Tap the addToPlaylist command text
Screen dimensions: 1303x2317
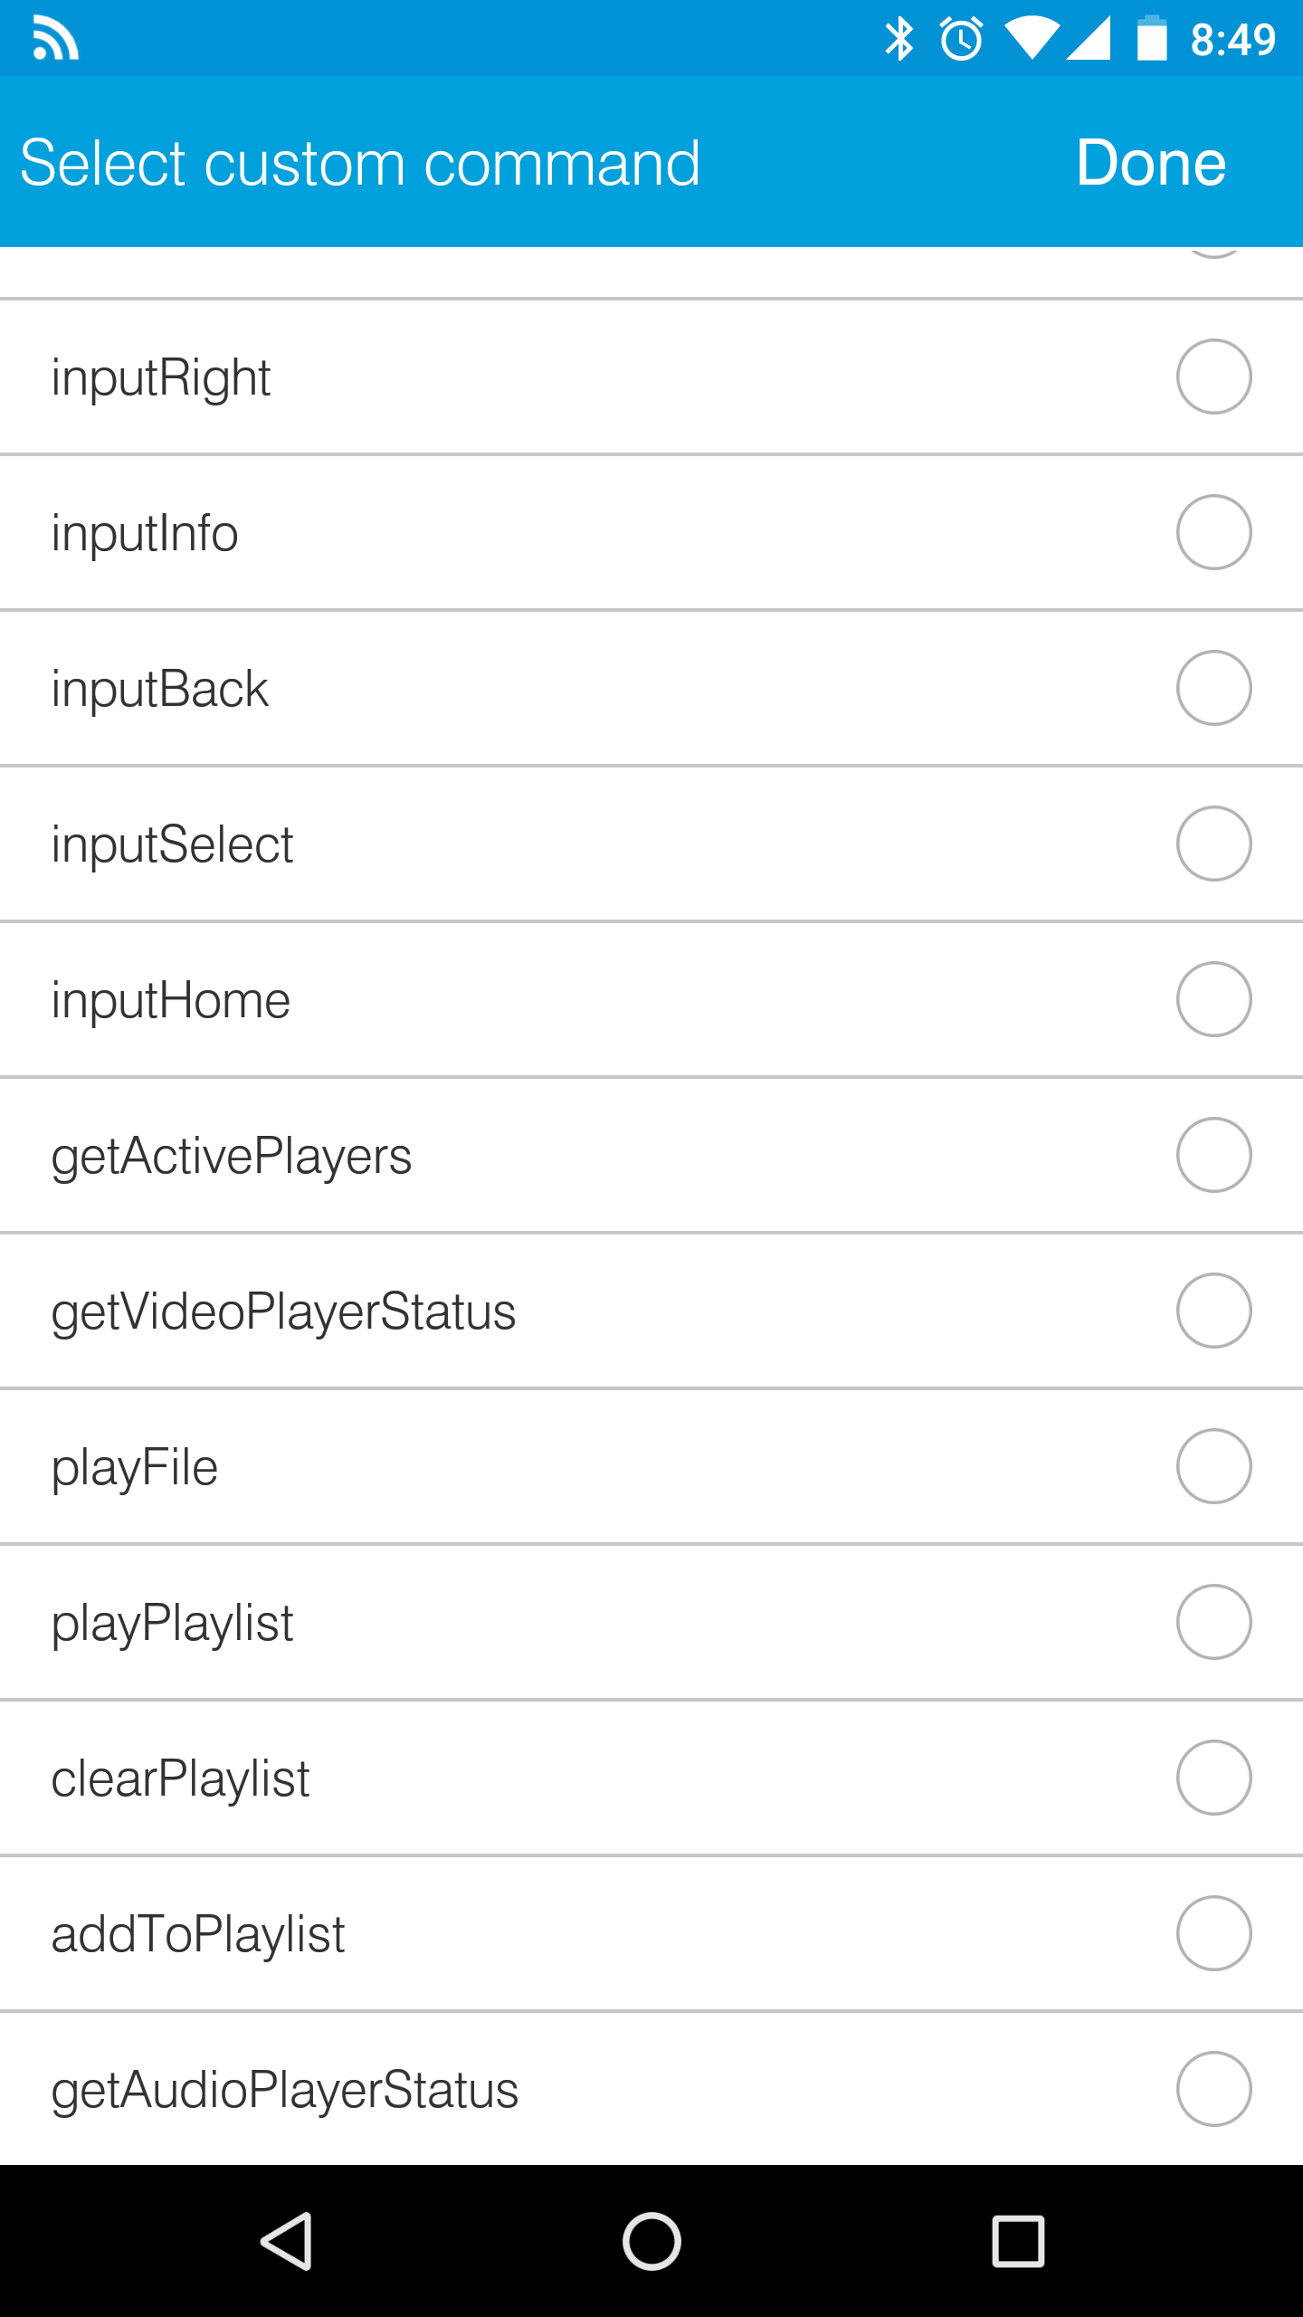point(198,1934)
